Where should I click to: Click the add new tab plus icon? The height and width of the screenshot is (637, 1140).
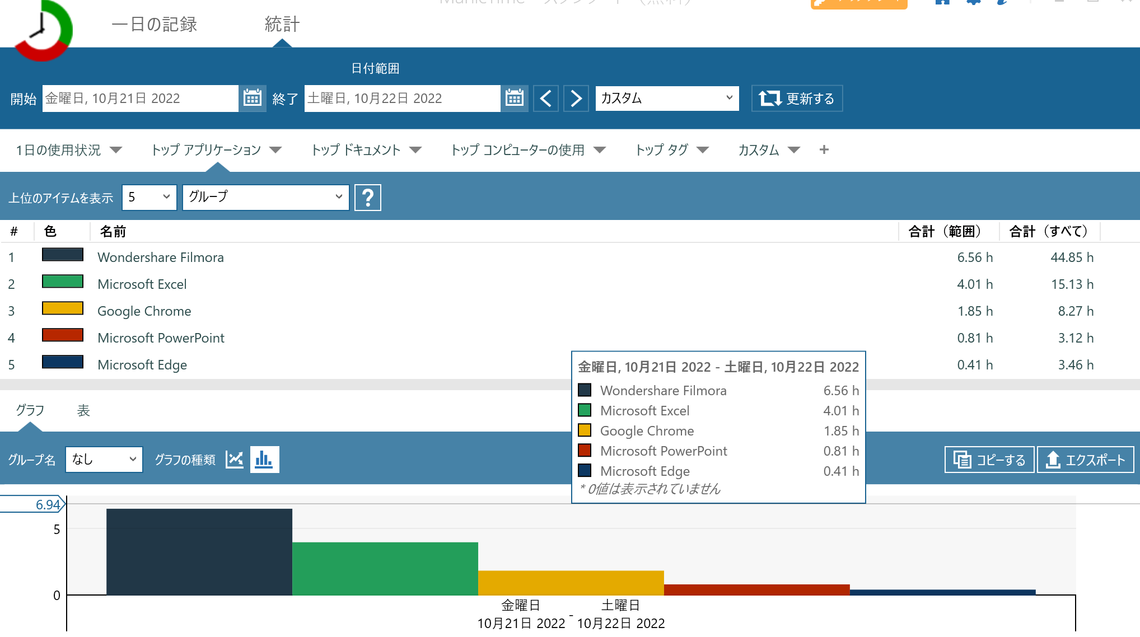[x=824, y=150]
